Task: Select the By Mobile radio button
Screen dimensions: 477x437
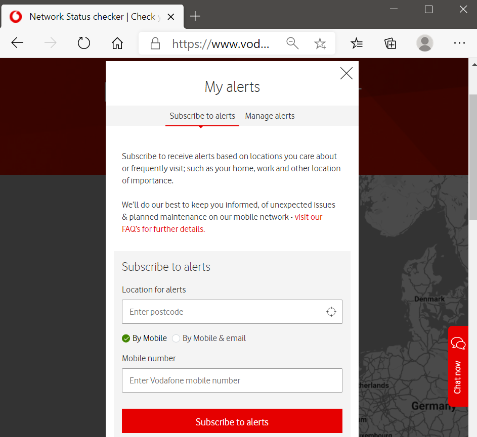Action: [126, 338]
